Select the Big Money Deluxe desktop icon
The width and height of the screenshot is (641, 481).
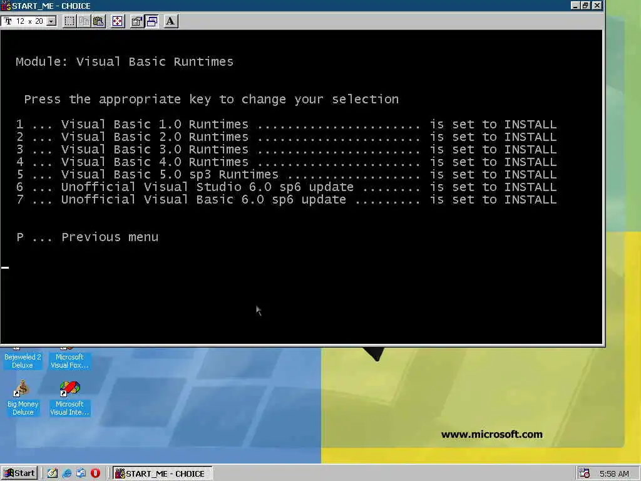pos(23,398)
